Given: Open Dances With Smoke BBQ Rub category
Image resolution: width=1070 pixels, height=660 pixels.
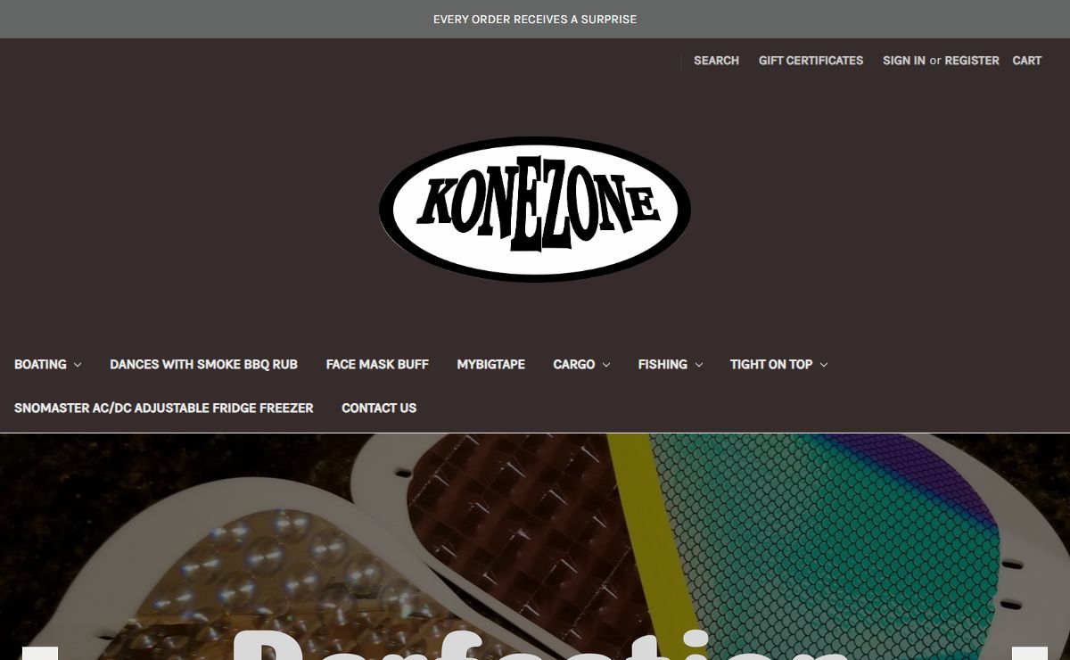Looking at the screenshot, I should coord(203,365).
